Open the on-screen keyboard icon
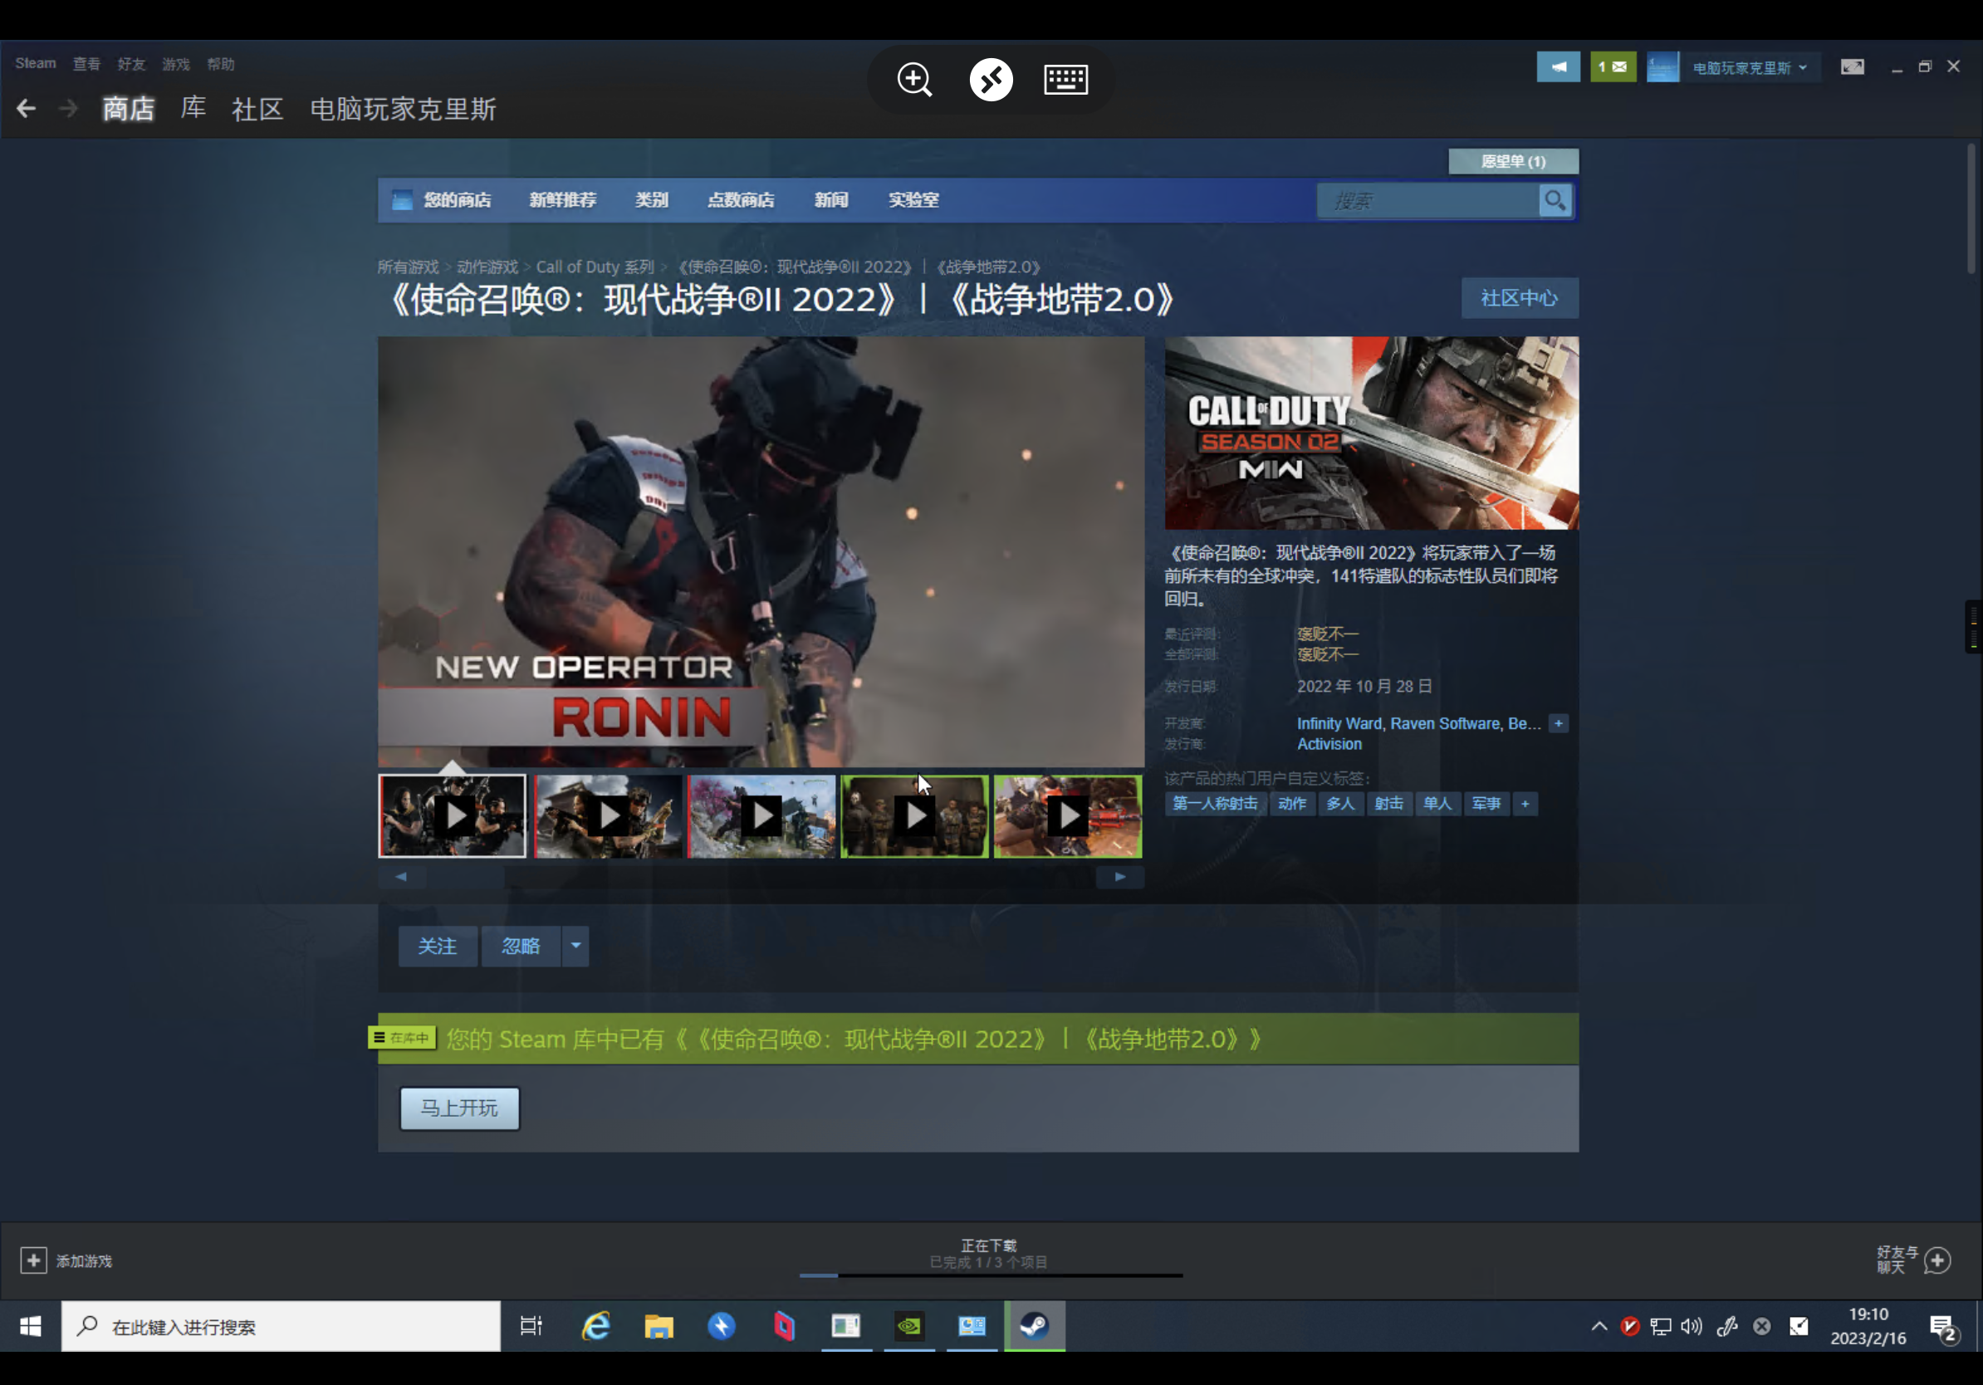The height and width of the screenshot is (1385, 1983). click(x=1065, y=80)
